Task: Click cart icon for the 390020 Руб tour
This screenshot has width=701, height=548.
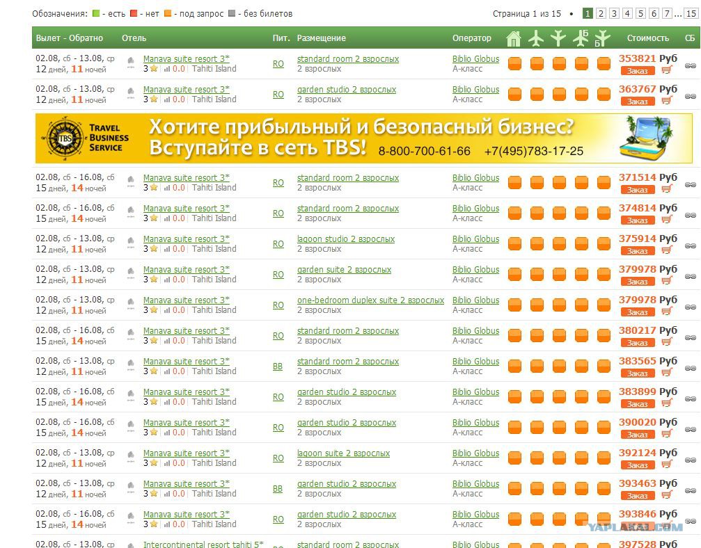Action: (x=667, y=434)
